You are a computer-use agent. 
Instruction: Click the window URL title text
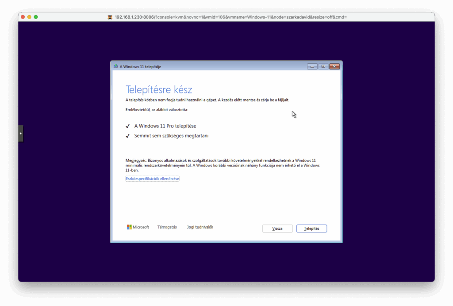click(x=230, y=17)
